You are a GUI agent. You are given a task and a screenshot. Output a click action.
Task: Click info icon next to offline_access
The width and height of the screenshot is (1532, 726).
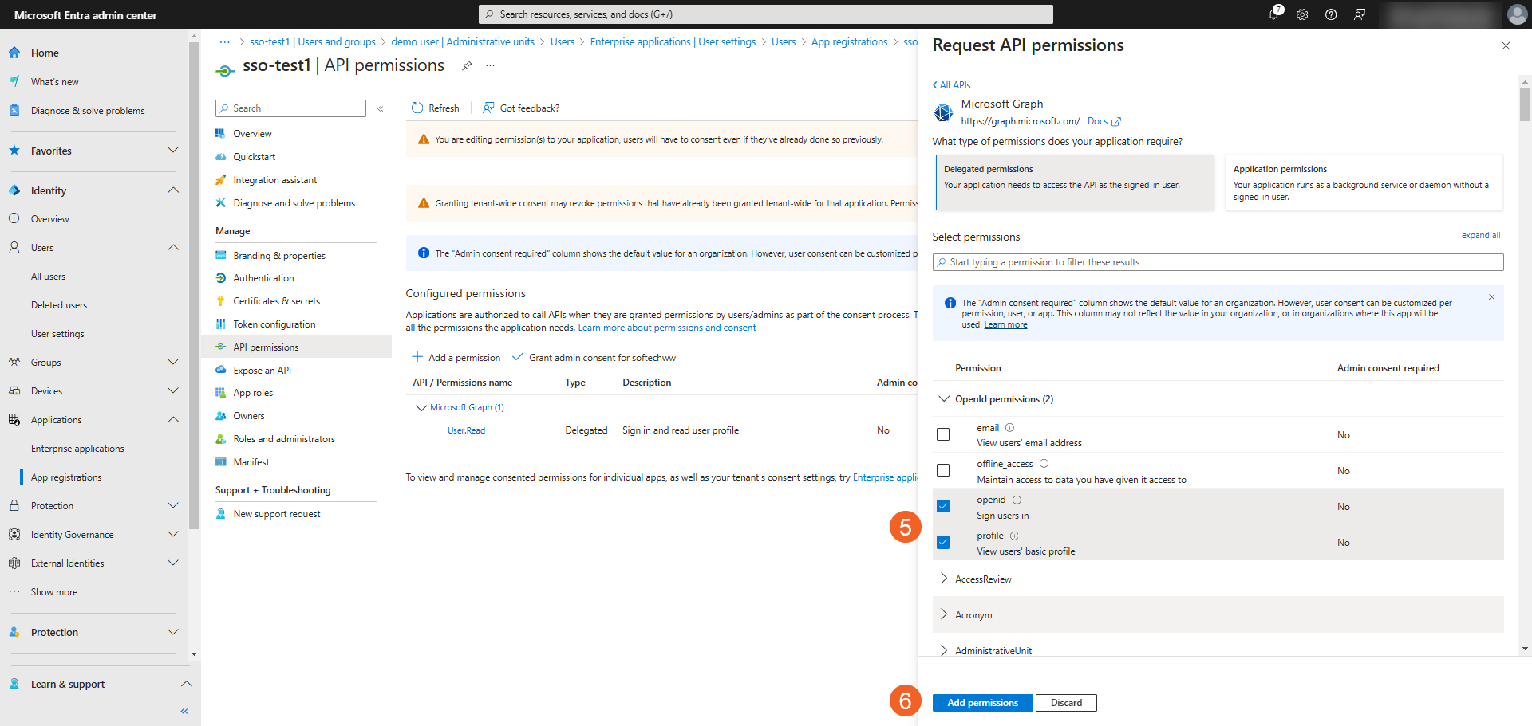pos(1044,464)
